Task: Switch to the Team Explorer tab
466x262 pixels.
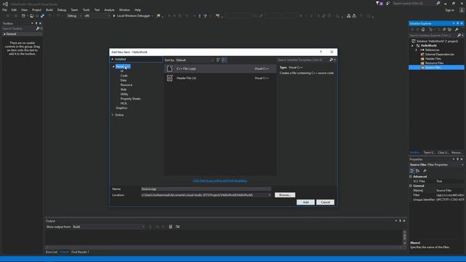Action: tap(429, 153)
